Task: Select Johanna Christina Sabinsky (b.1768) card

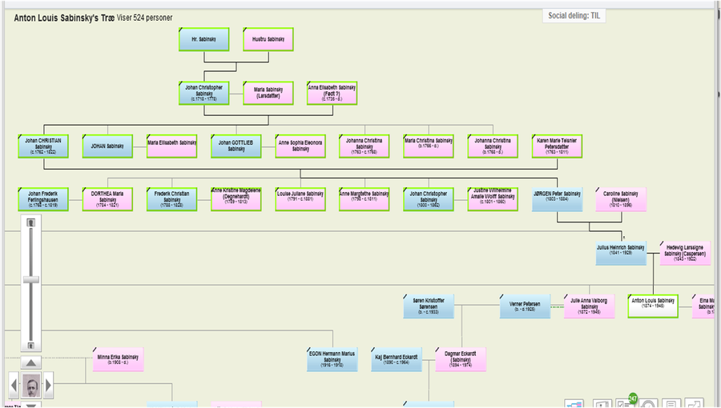Action: (493, 146)
